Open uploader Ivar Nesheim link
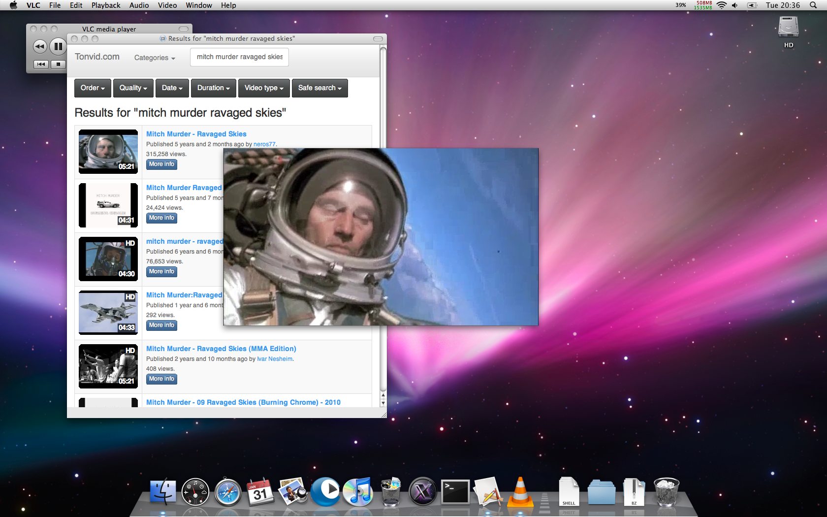The width and height of the screenshot is (827, 517). pyautogui.click(x=275, y=359)
